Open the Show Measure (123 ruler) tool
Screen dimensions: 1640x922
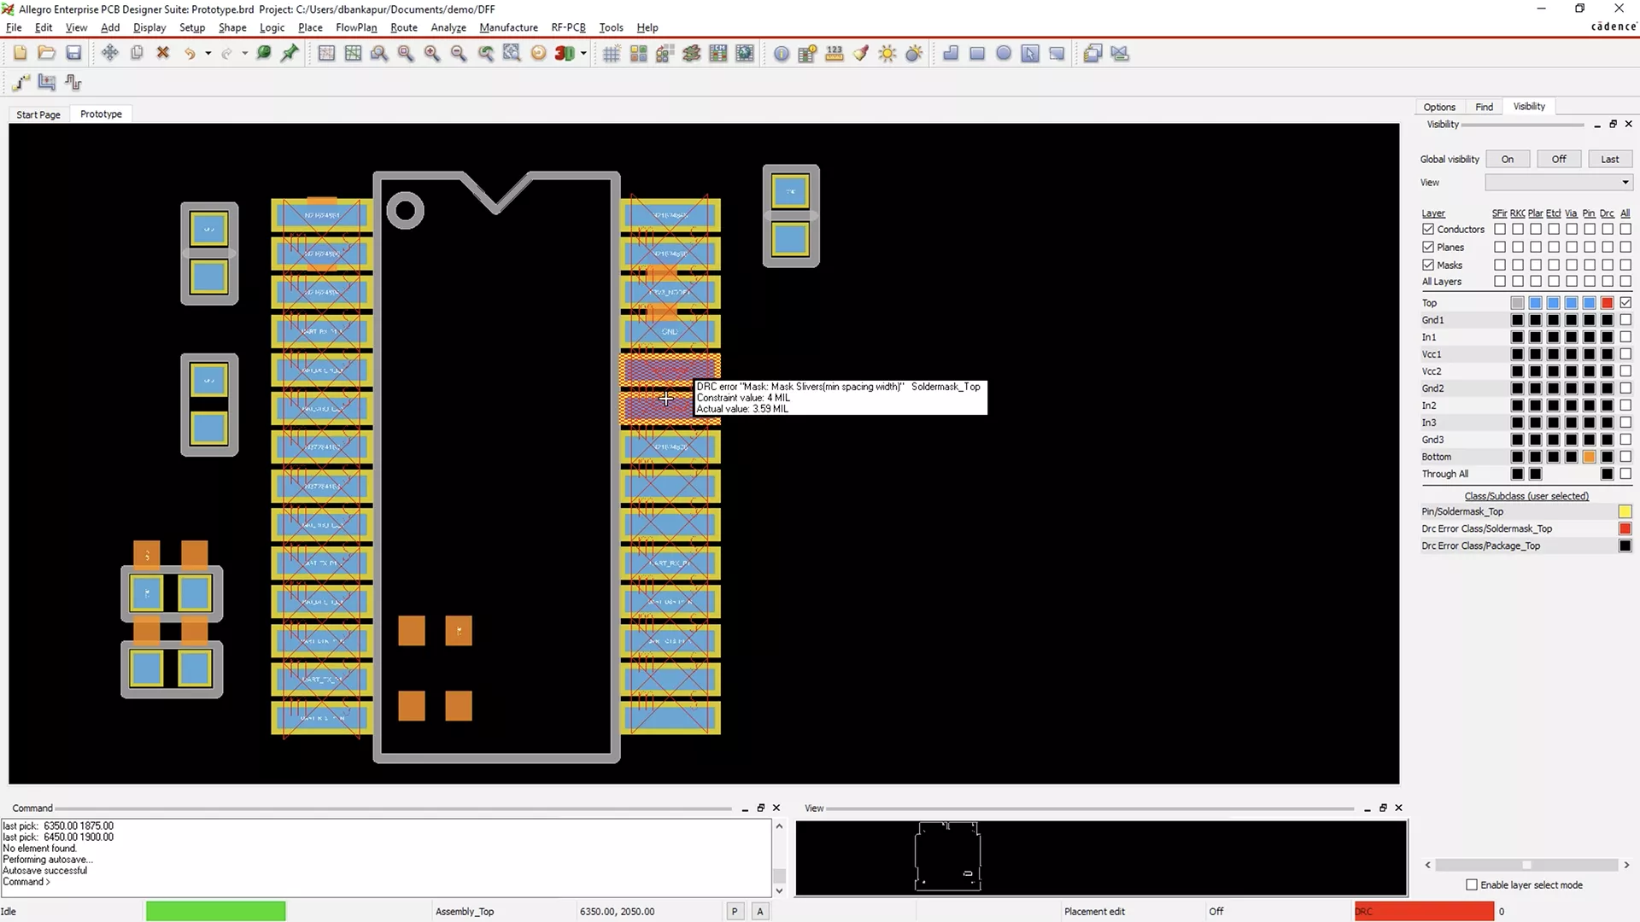point(834,53)
